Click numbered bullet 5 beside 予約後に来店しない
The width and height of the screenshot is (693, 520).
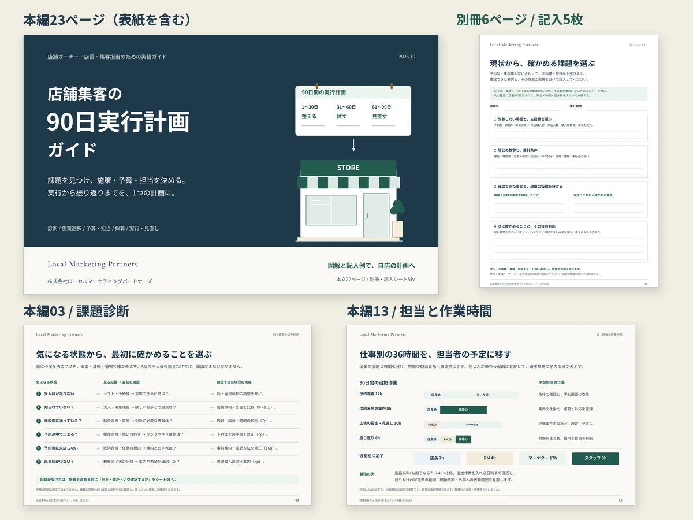point(39,448)
